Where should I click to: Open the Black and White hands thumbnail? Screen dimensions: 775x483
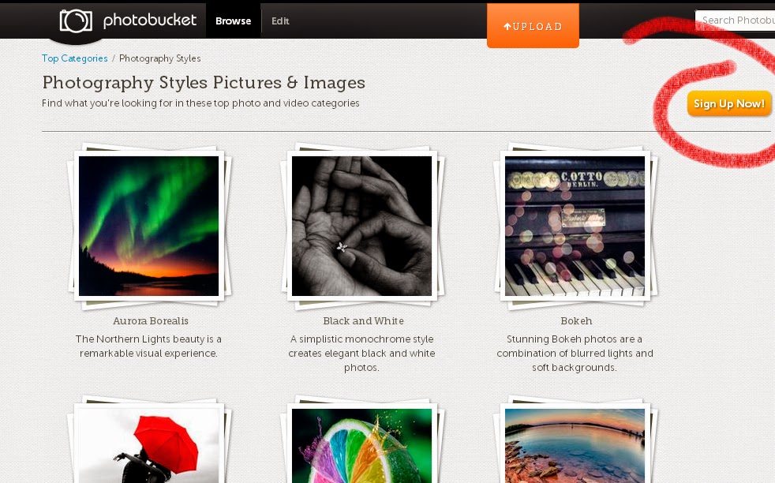coord(361,226)
